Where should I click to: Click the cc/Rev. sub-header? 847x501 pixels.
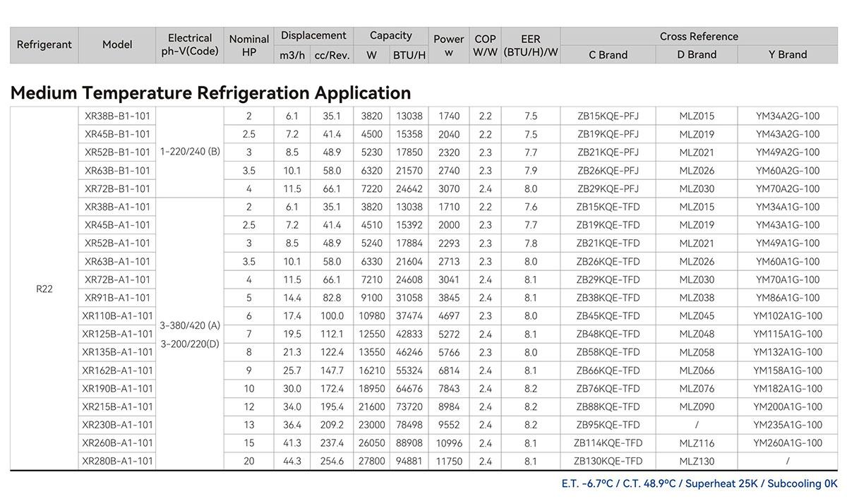coord(332,55)
